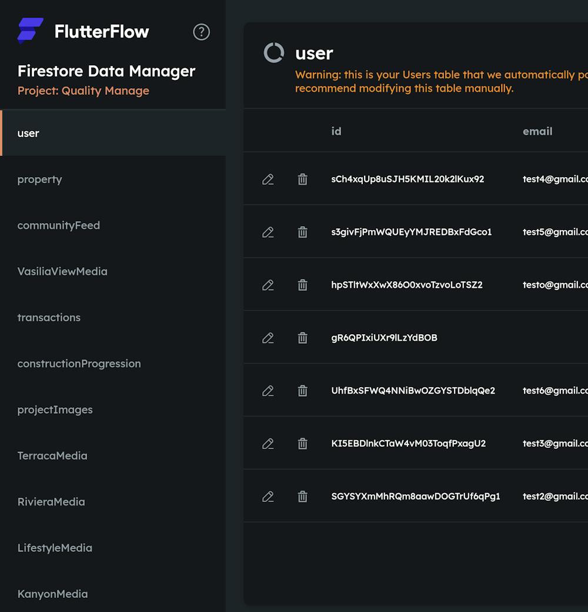Select id text UhfBxSFWQ4NNiBwOZGYSTDblqQe2
Screen dimensions: 588x612
click(x=413, y=391)
